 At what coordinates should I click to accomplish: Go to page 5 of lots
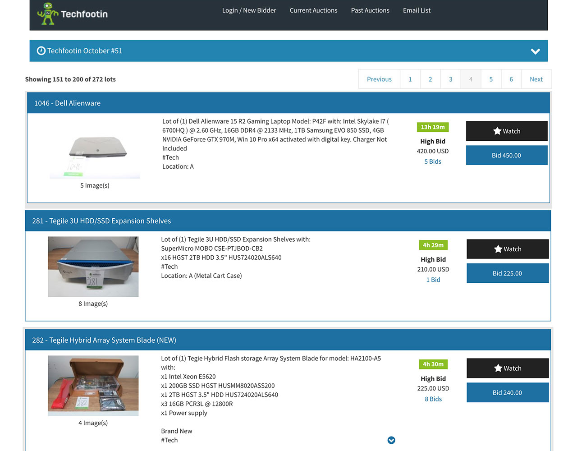tap(491, 79)
